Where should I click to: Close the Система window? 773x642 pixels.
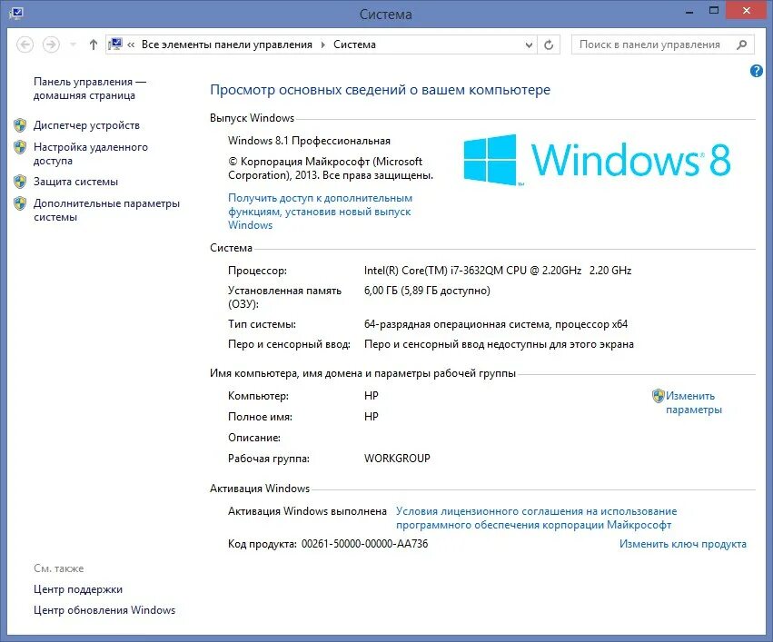pyautogui.click(x=747, y=11)
